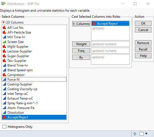Click the nominal icon beside Accept/Reject in column list
The height and width of the screenshot is (137, 154).
[4, 117]
